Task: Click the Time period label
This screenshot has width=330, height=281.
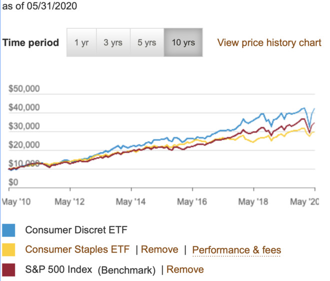Action: pyautogui.click(x=30, y=42)
